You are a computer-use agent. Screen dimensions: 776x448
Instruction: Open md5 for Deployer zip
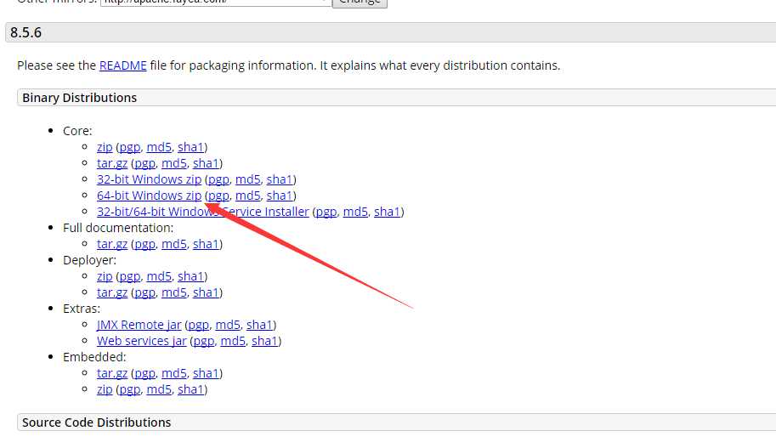[x=159, y=276]
